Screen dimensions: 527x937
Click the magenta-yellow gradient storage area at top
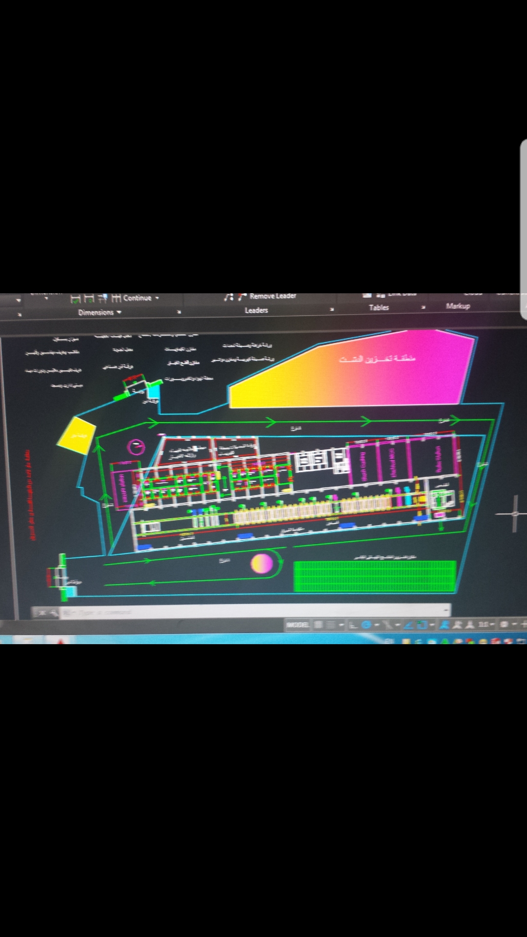351,370
